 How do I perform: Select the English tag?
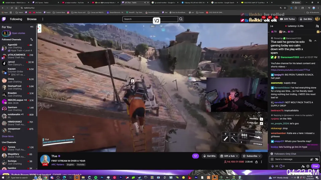pos(70,164)
